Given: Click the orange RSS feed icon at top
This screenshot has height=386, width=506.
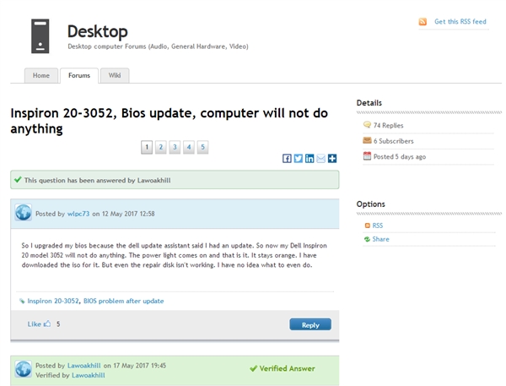Looking at the screenshot, I should point(423,22).
